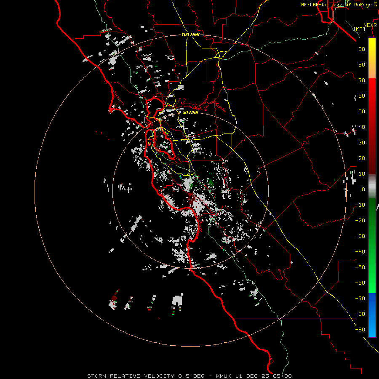Click the -20 value on the velocity scale
This screenshot has height=379, width=379.
(x=360, y=220)
